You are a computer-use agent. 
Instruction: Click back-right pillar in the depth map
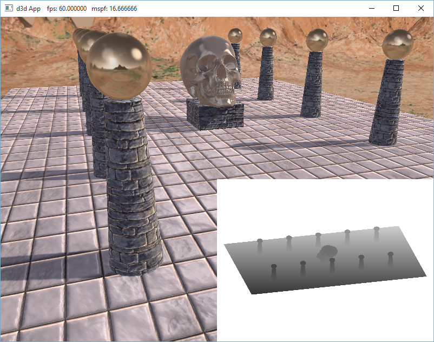(x=377, y=234)
